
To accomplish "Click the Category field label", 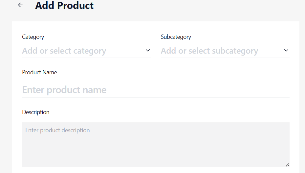I will click(x=33, y=37).
